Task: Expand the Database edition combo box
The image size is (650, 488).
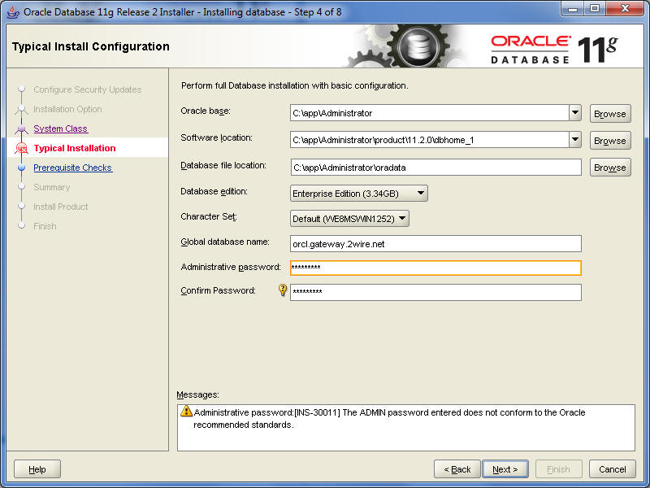Action: point(359,194)
